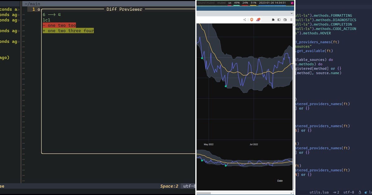372x195 pixels.
Task: Open the browser hamburger menu
Action: tap(291, 19)
